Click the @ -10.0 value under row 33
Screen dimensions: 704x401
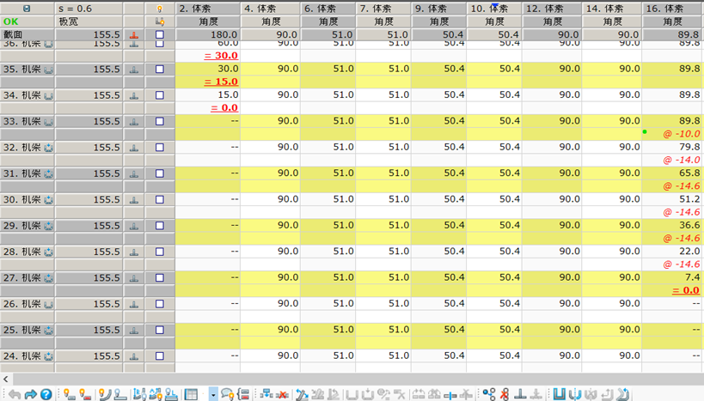682,134
